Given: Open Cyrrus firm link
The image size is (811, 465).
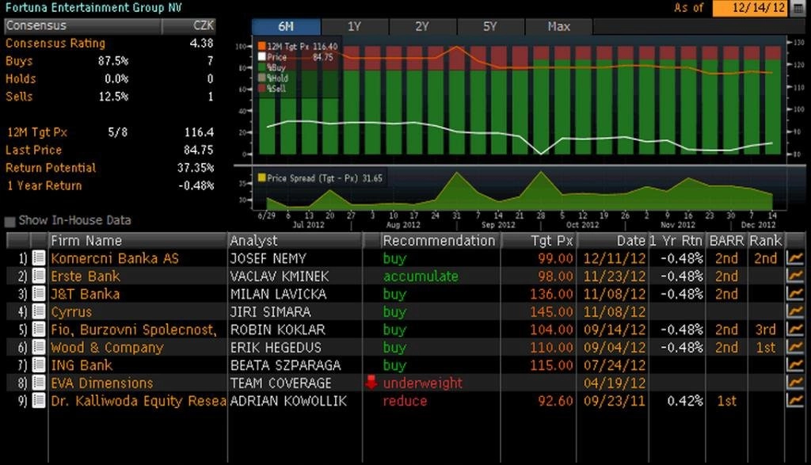Looking at the screenshot, I should pos(71,312).
